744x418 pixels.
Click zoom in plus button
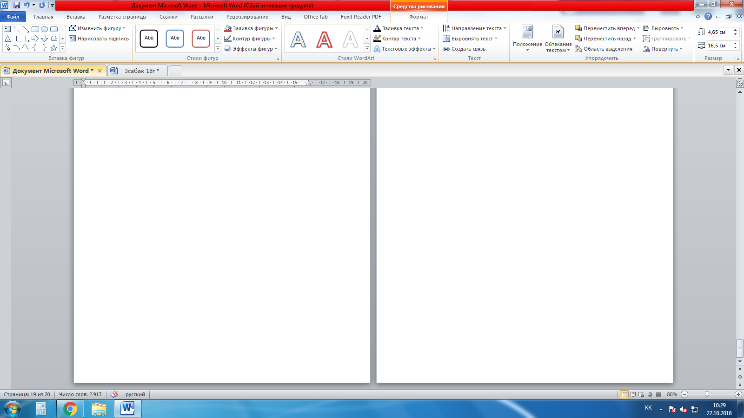738,394
